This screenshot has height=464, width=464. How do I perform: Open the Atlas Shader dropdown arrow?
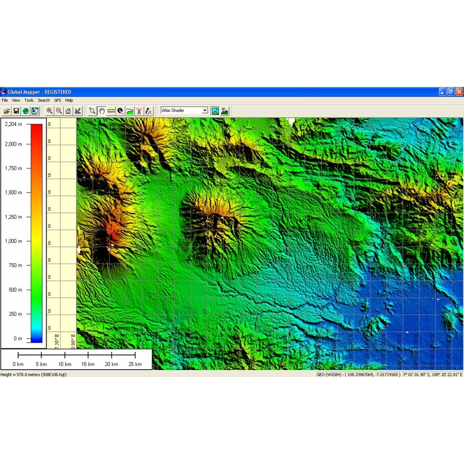tap(204, 111)
